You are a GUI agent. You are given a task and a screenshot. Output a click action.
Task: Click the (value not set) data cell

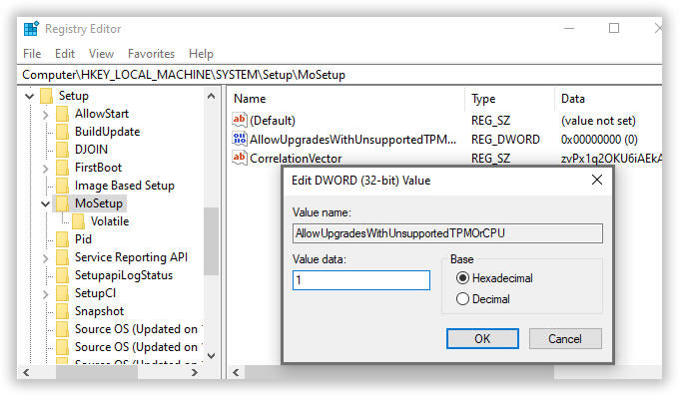(x=598, y=121)
